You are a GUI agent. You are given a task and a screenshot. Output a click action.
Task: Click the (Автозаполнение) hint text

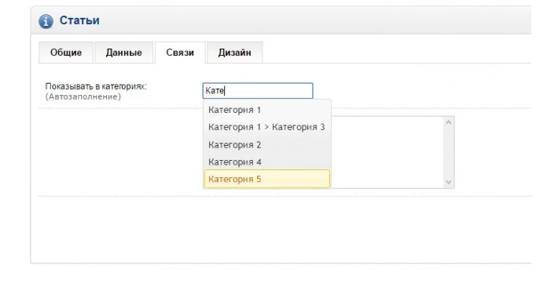(x=83, y=96)
